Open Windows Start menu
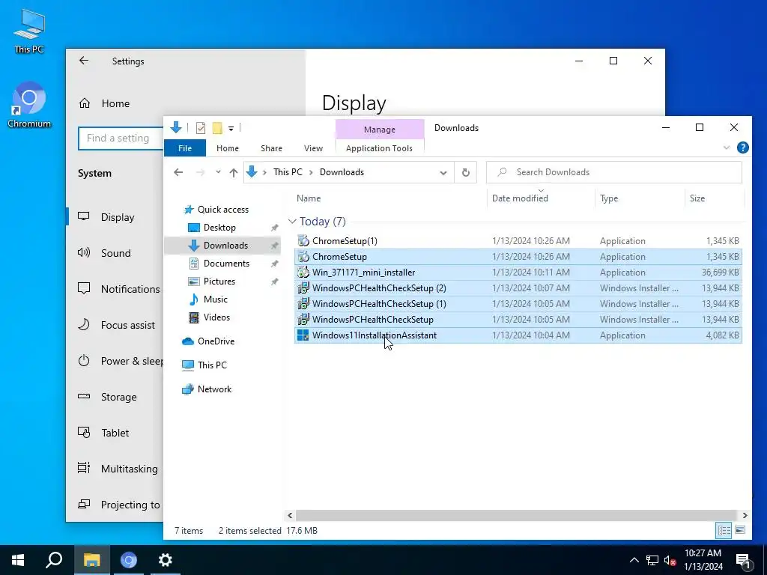This screenshot has height=575, width=767. tap(18, 560)
